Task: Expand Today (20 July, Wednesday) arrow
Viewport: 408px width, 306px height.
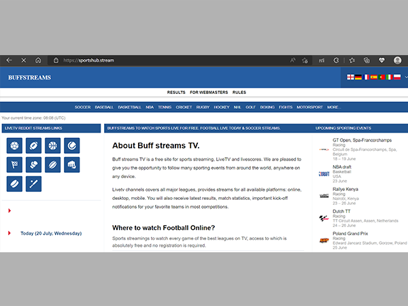Action: click(x=10, y=233)
